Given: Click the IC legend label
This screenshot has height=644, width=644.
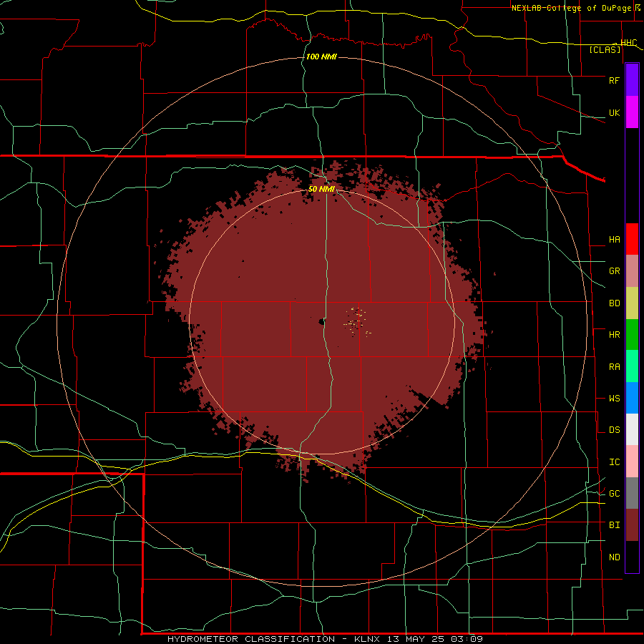Looking at the screenshot, I should pyautogui.click(x=614, y=462).
